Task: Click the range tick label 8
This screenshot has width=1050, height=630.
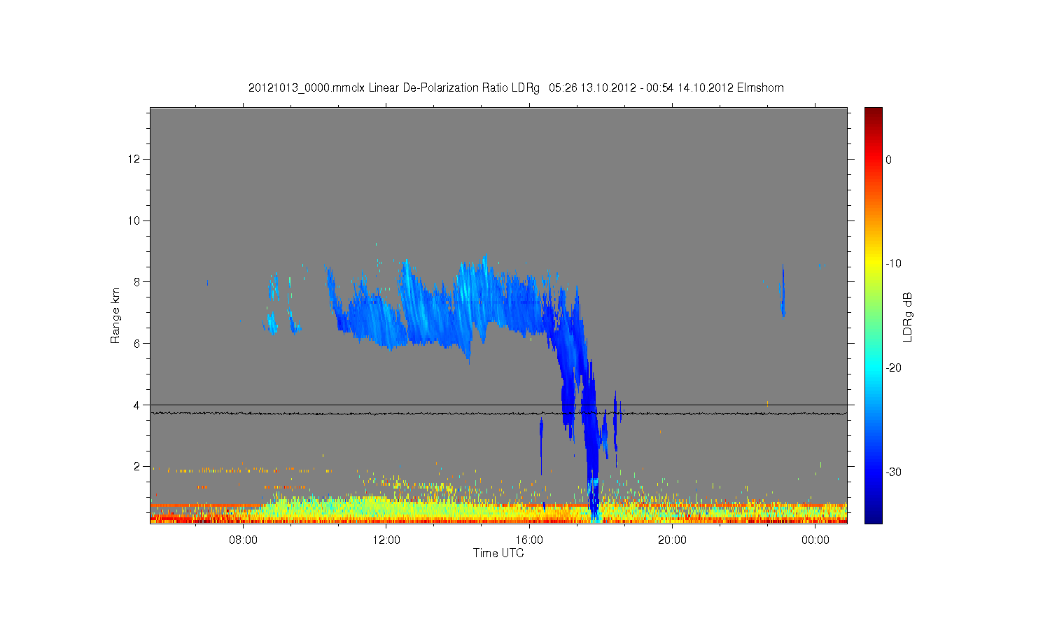Action: (x=138, y=282)
